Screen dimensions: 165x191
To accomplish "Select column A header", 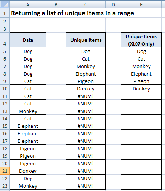I will 28,5.
